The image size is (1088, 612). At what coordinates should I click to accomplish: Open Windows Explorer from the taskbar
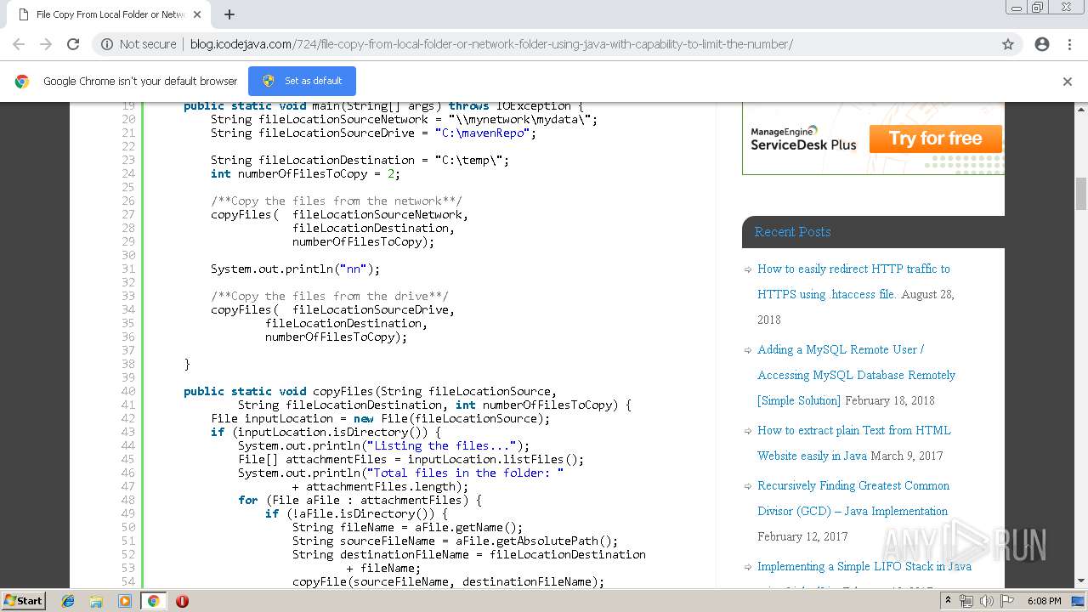pos(96,601)
